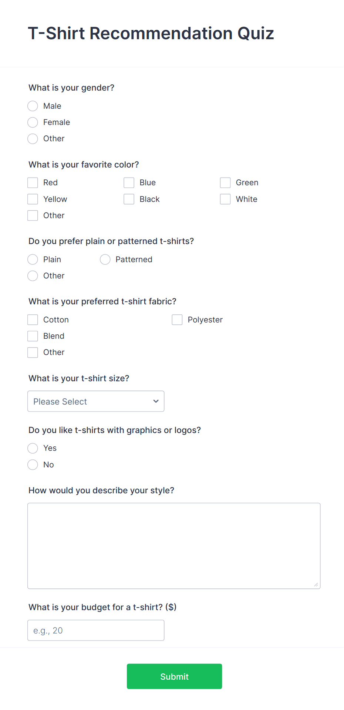Viewport: 344px width, 710px height.
Task: Open the t-shirt size dropdown
Action: coord(96,401)
